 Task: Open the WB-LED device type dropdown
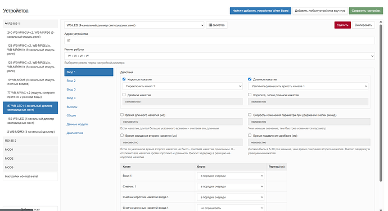pos(134,25)
